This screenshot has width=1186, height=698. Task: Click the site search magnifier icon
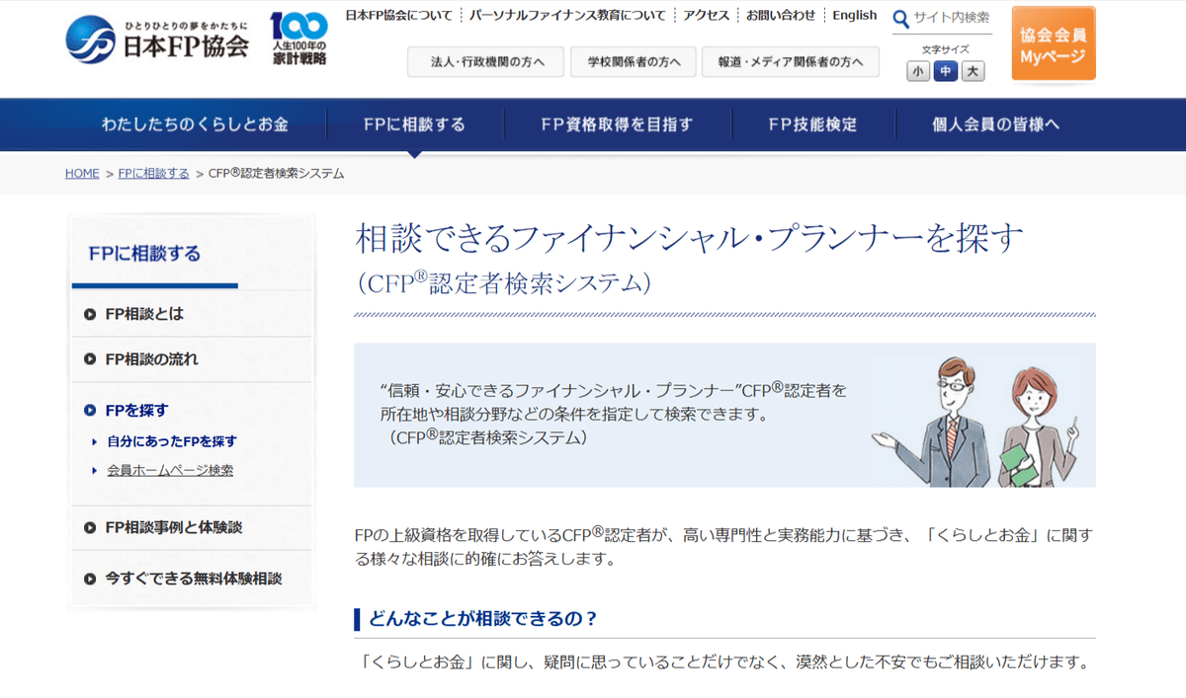900,18
